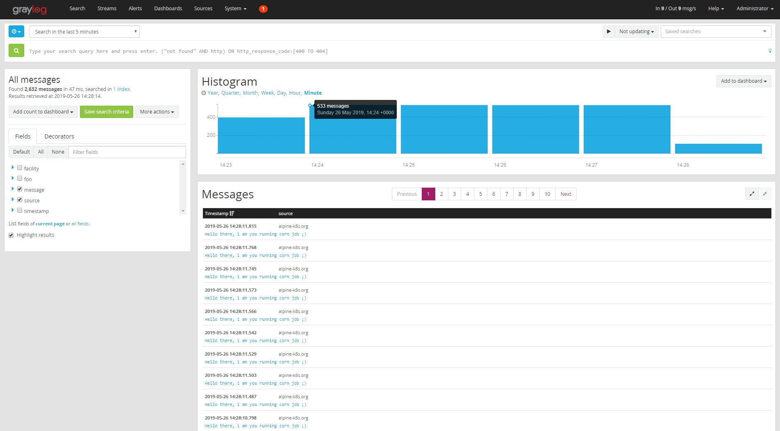Viewport: 780px width, 431px height.
Task: Uncheck the source field checkbox
Action: 20,200
